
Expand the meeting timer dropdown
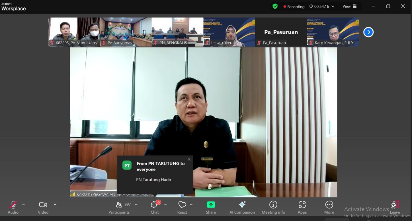[333, 6]
